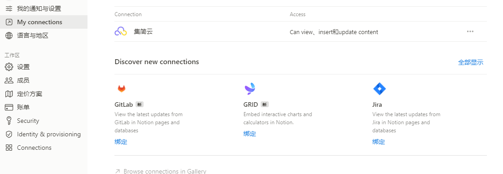Click the gear icon next to 设置

tap(9, 67)
